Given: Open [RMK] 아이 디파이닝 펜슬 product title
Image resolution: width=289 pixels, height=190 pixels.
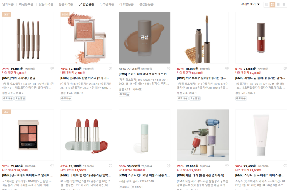Looking at the screenshot, I should tap(19, 78).
